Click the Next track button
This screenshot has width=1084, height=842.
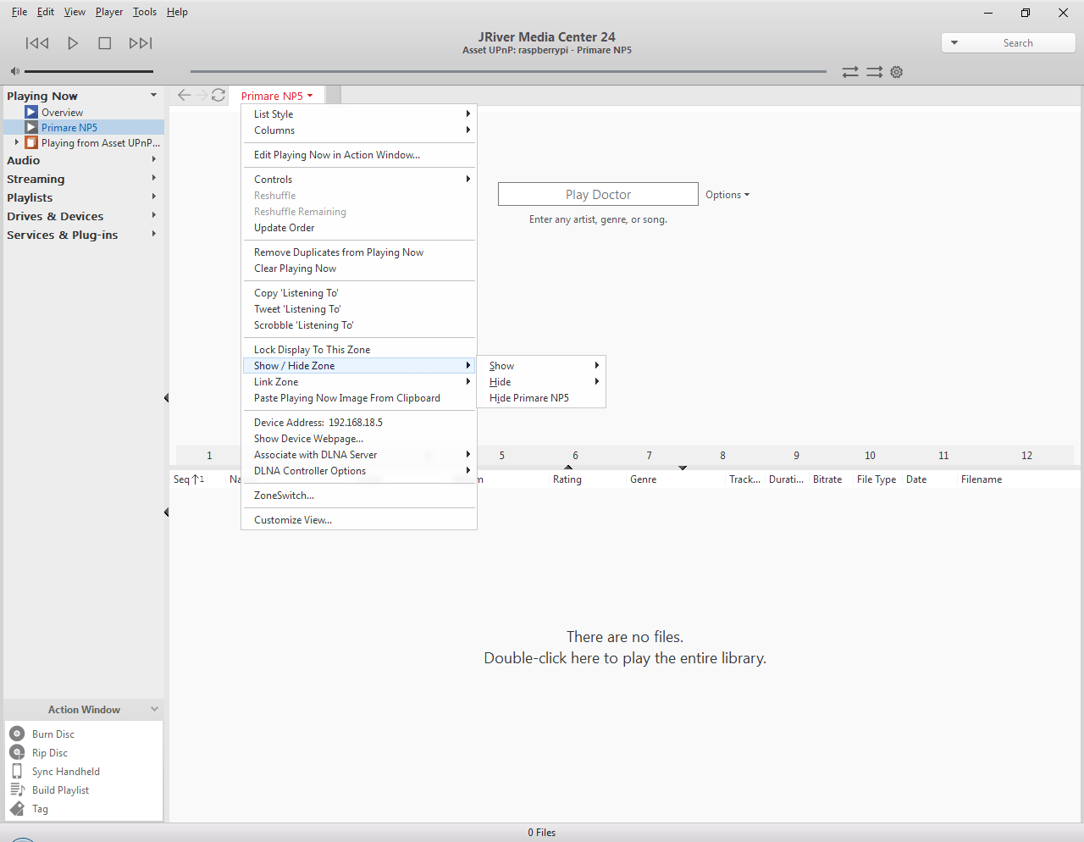point(141,43)
